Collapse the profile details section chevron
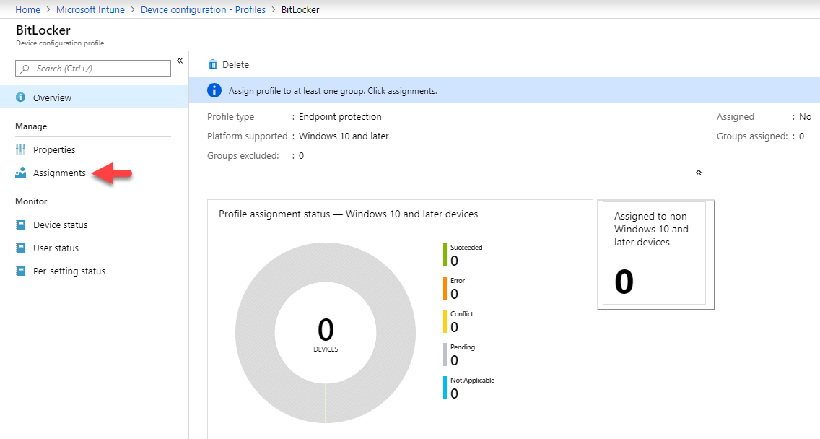The image size is (820, 439). pyautogui.click(x=698, y=173)
